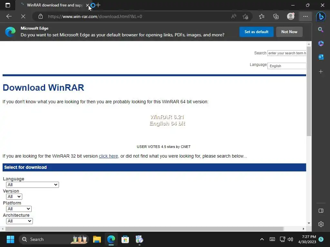Click 'Download WinRAR' heading
Image resolution: width=330 pixels, height=247 pixels.
click(44, 87)
